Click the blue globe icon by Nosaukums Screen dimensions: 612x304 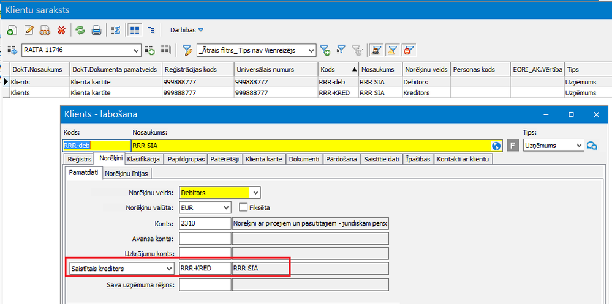tap(496, 146)
